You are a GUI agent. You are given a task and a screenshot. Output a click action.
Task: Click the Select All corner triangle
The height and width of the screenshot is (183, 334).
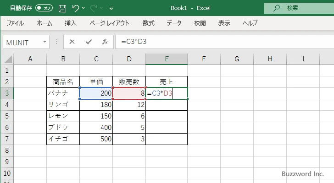(x=8, y=59)
